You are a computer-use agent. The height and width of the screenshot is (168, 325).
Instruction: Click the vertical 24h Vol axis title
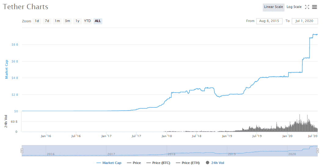(6, 121)
